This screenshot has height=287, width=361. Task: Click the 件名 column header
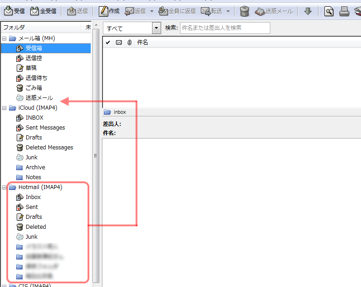[x=143, y=42]
